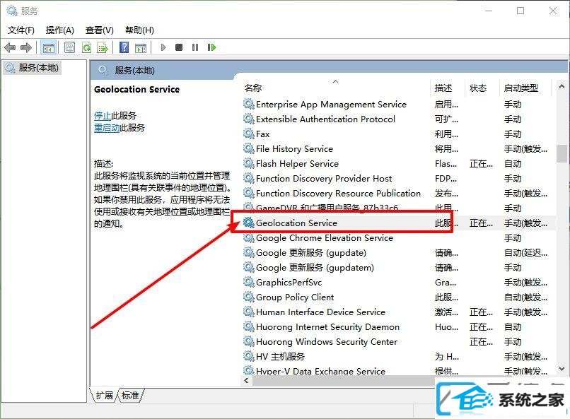
Task: Open the 查看(V) menu
Action: point(99,30)
